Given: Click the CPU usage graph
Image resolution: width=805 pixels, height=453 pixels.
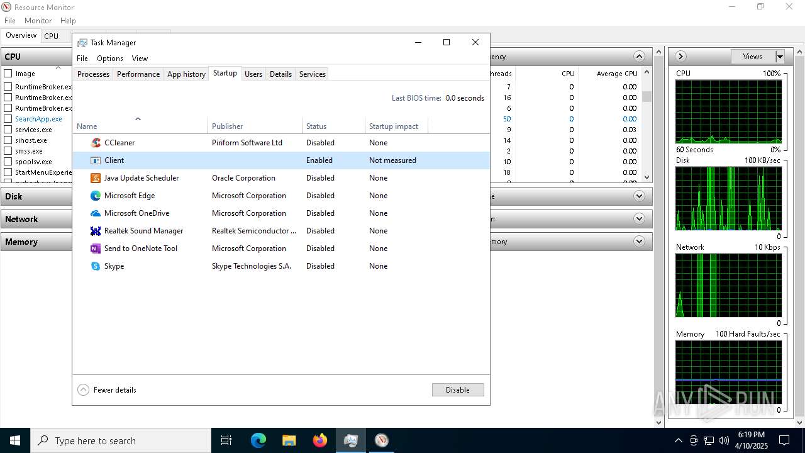Looking at the screenshot, I should 729,112.
